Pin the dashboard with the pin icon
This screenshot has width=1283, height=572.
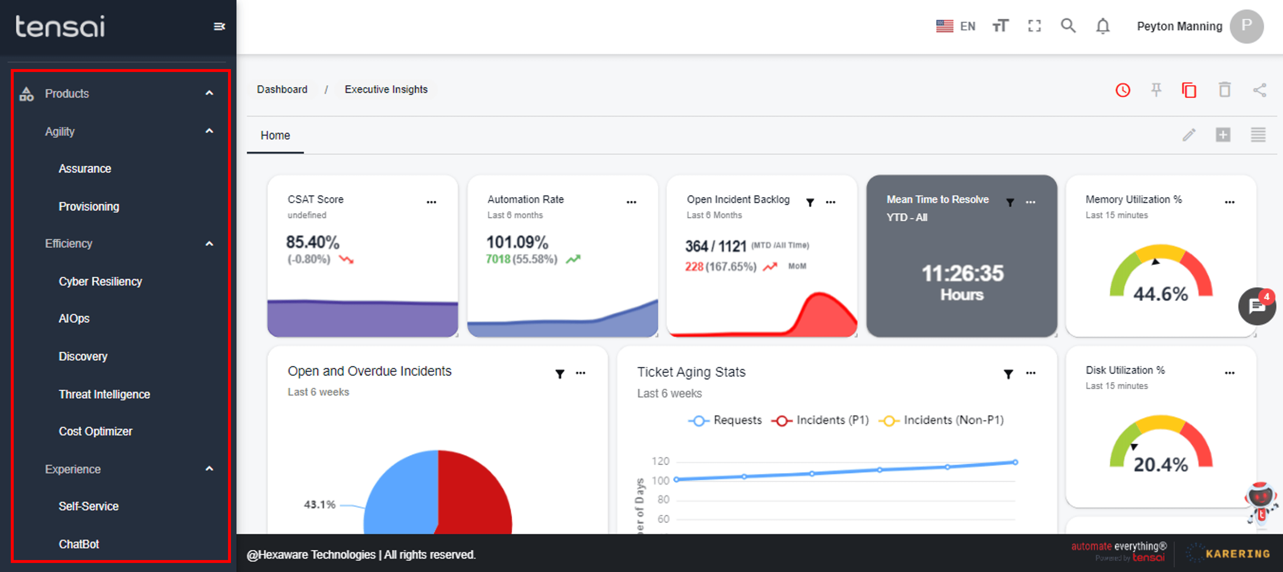click(x=1156, y=90)
